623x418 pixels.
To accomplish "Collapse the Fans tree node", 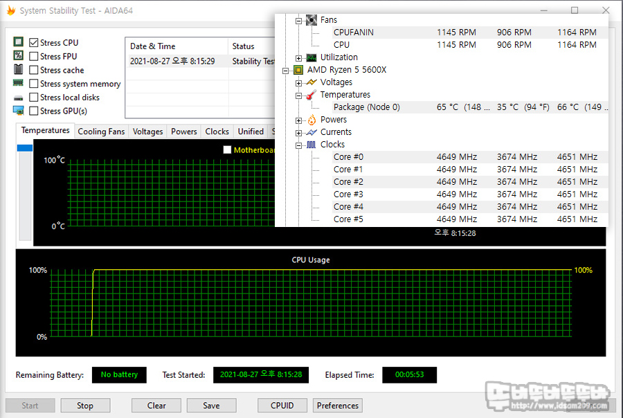I will coord(299,21).
